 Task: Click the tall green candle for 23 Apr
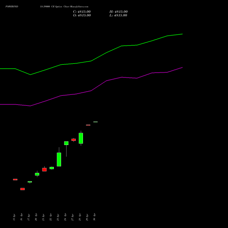(x=59, y=160)
